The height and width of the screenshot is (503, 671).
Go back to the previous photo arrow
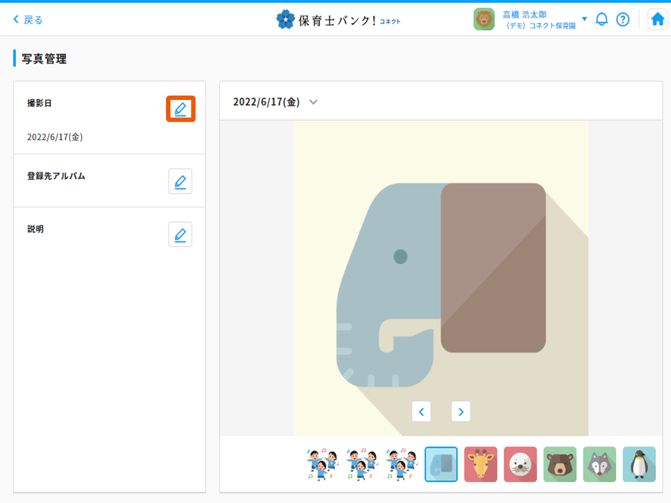421,411
